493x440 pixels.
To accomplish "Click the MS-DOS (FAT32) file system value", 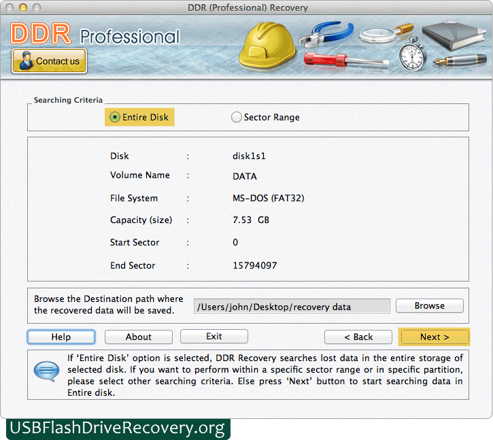I will coord(269,198).
